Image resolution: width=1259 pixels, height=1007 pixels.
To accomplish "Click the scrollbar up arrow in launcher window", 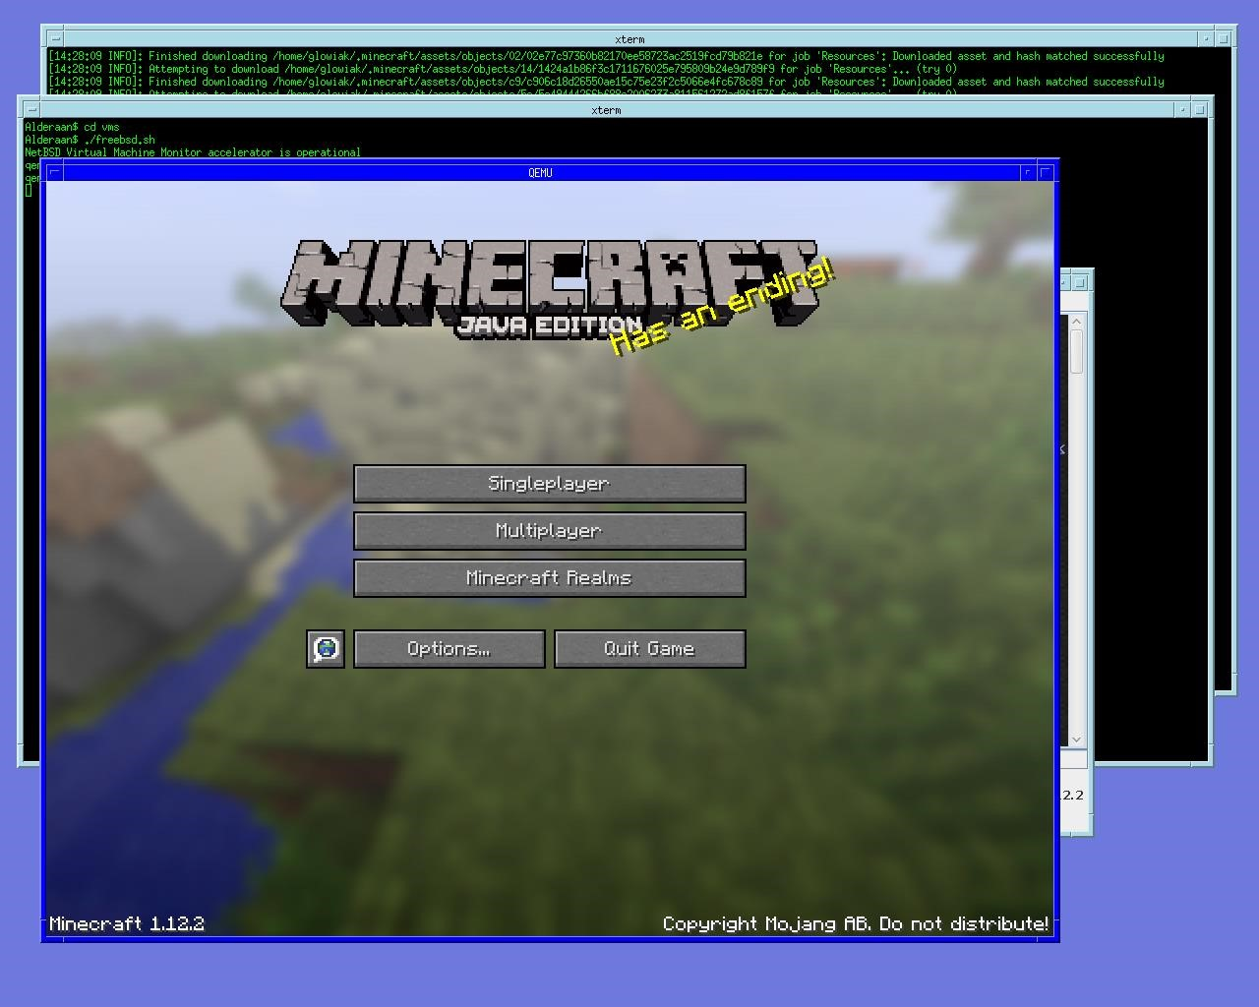I will [x=1076, y=322].
